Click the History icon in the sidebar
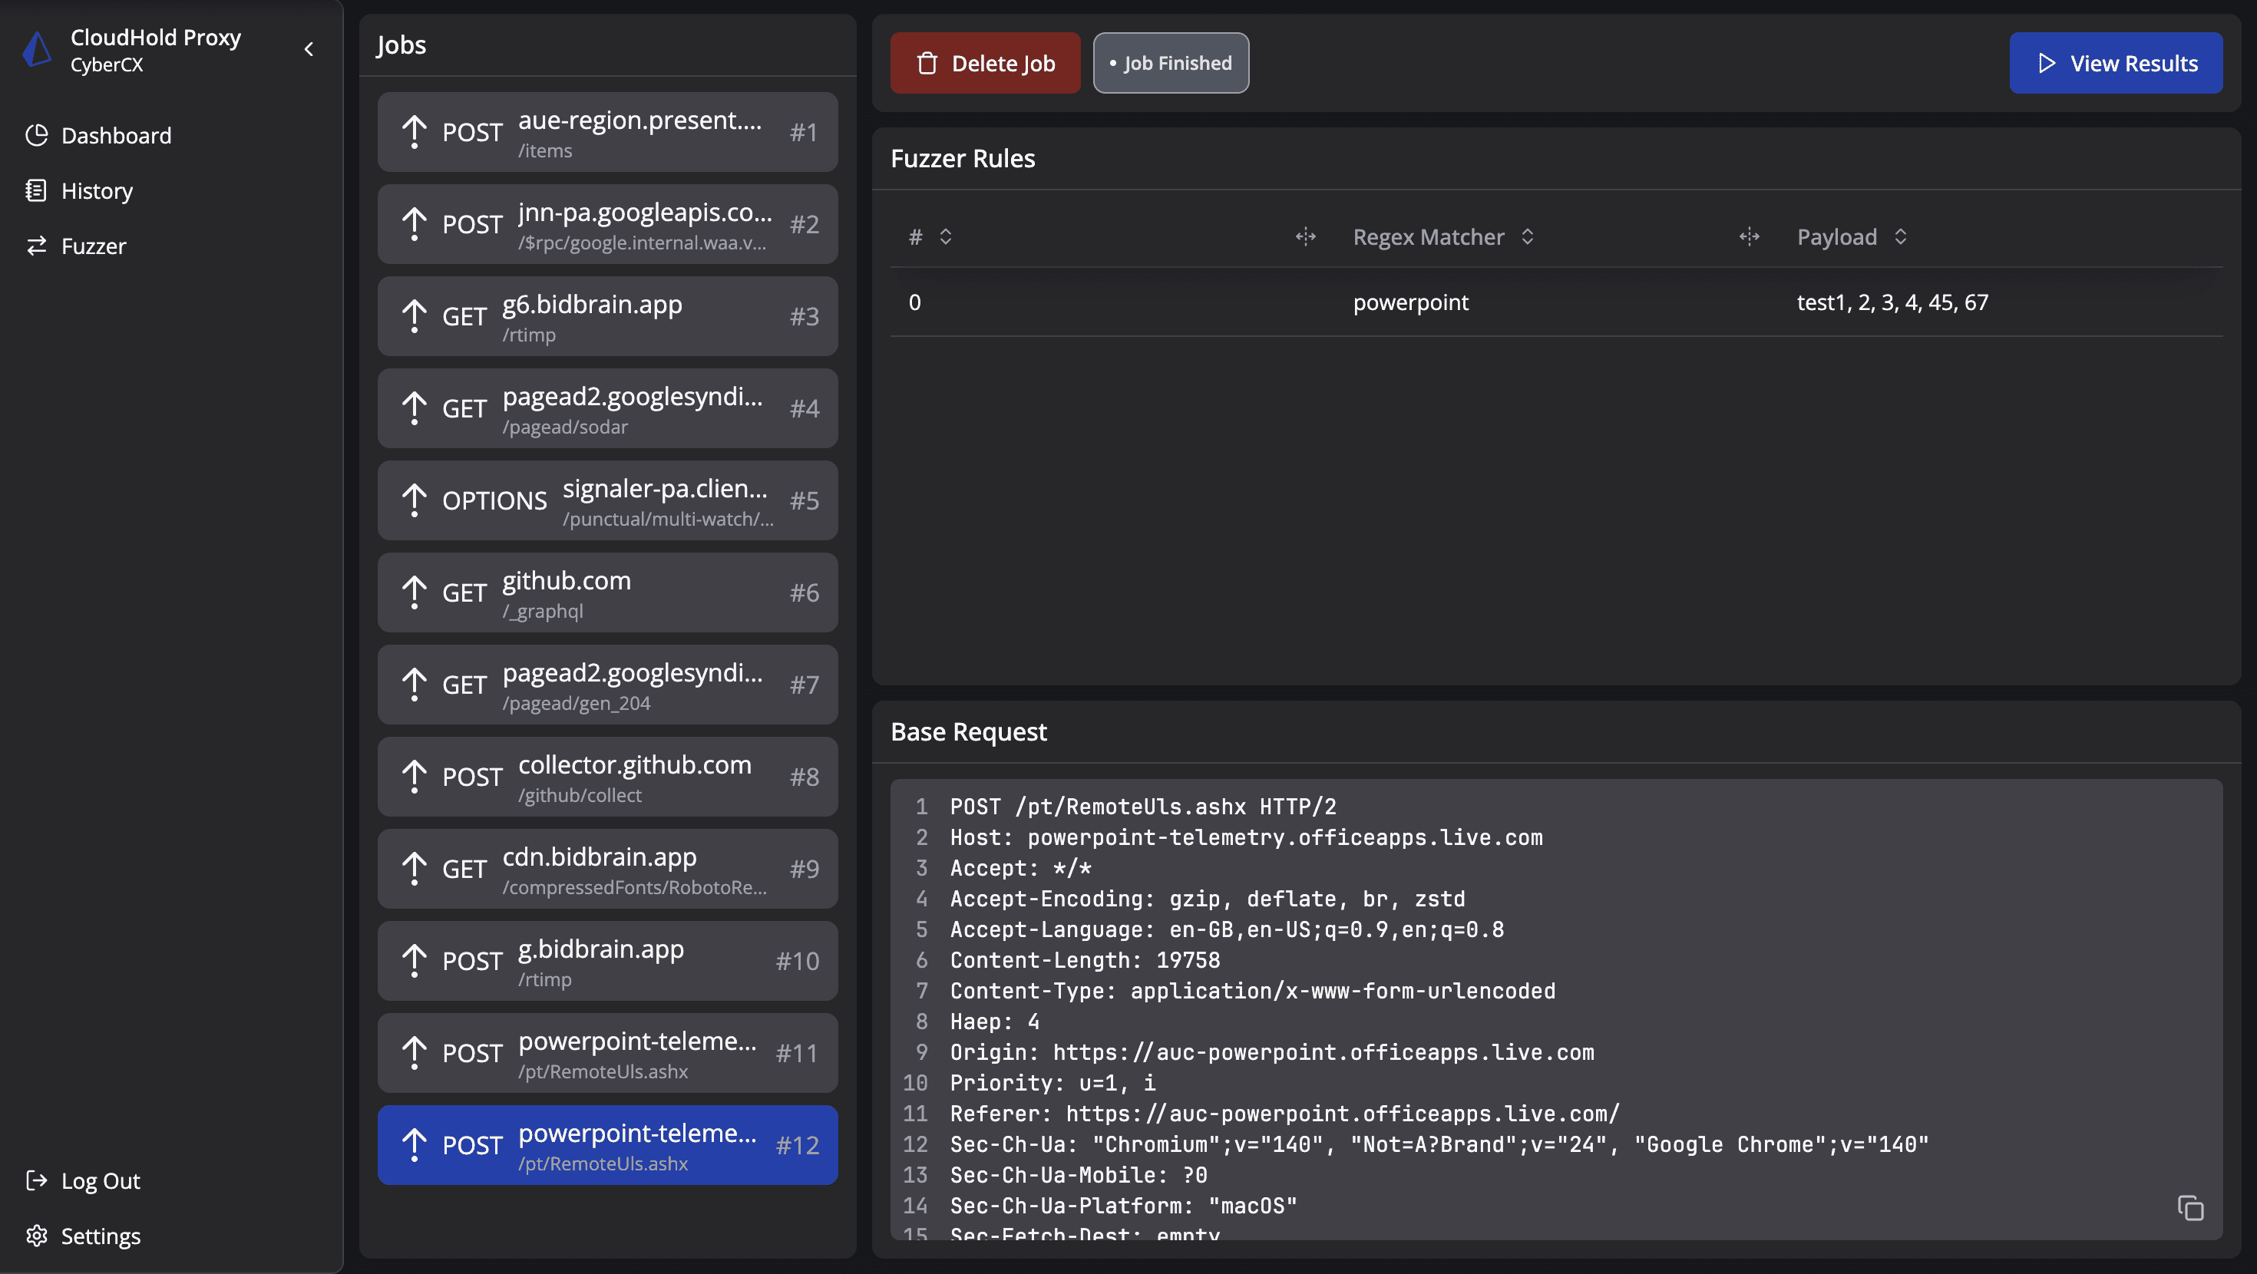Image resolution: width=2257 pixels, height=1274 pixels. click(37, 190)
